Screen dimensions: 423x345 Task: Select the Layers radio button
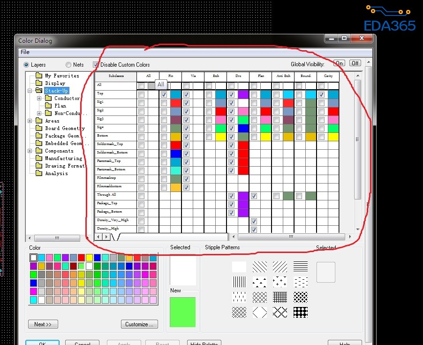[26, 65]
